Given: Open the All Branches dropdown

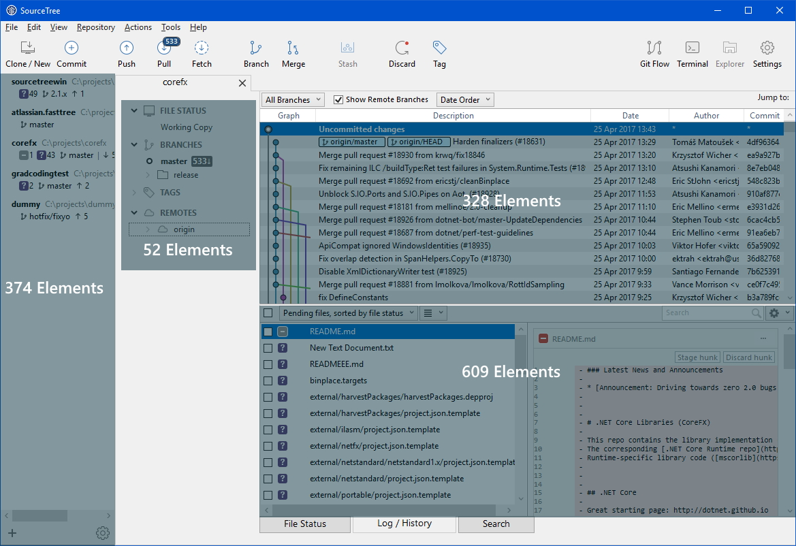Looking at the screenshot, I should tap(292, 99).
